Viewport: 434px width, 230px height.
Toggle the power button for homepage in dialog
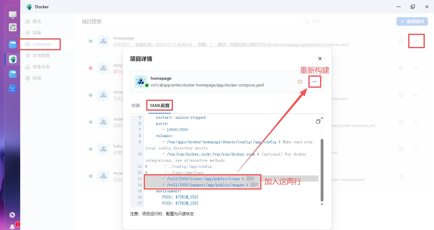point(300,82)
